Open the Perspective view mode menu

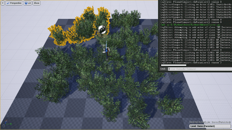[14, 3]
